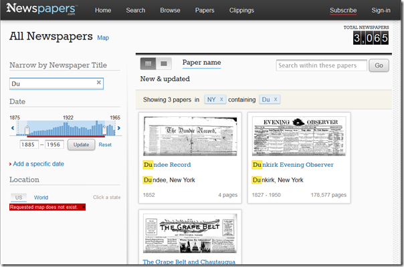This screenshot has height=267, width=404.
Task: Dismiss the red map error message
Action: [83, 207]
